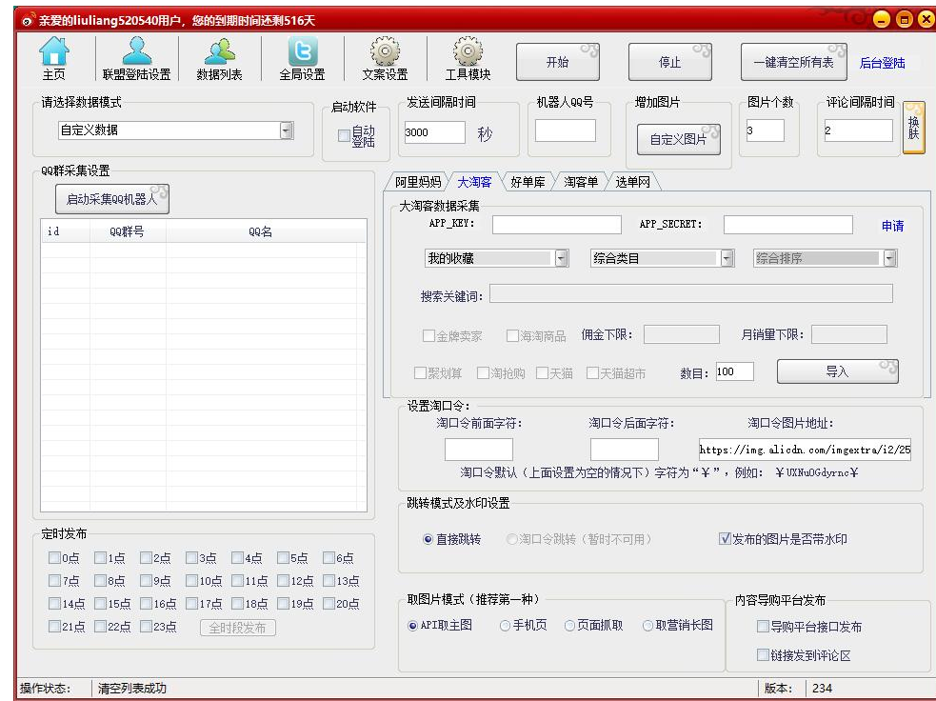Click 一键清空所有表 button
The height and width of the screenshot is (701, 936).
(x=793, y=62)
